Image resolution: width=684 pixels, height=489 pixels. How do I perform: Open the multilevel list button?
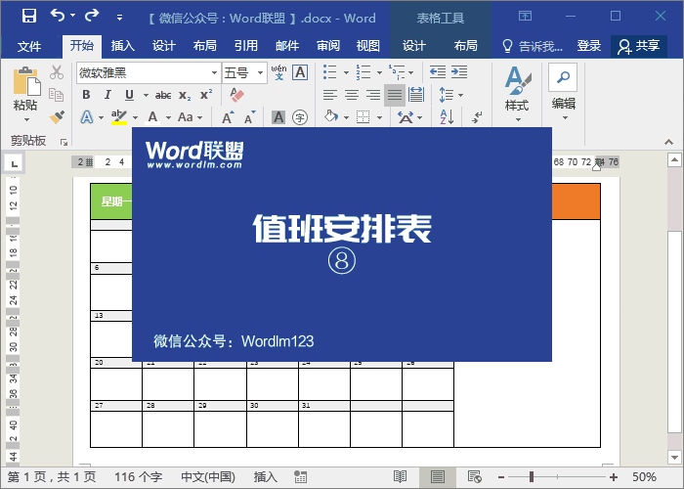click(x=397, y=72)
